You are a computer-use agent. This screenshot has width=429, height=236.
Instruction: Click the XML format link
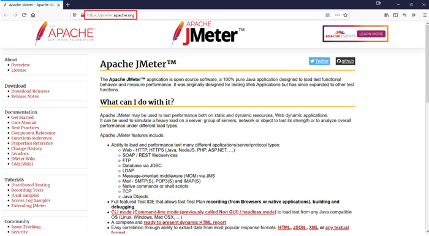tap(314, 227)
